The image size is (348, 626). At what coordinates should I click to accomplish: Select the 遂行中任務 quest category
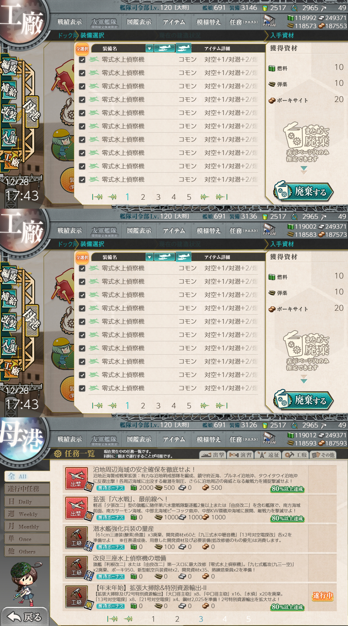click(27, 489)
